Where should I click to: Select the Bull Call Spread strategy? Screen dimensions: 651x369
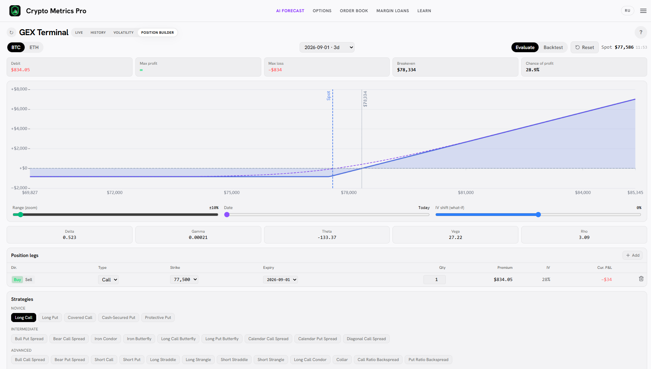pyautogui.click(x=30, y=360)
